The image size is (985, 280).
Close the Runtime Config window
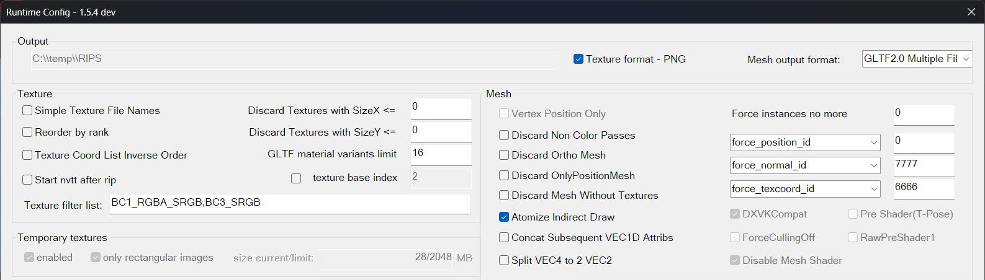971,12
